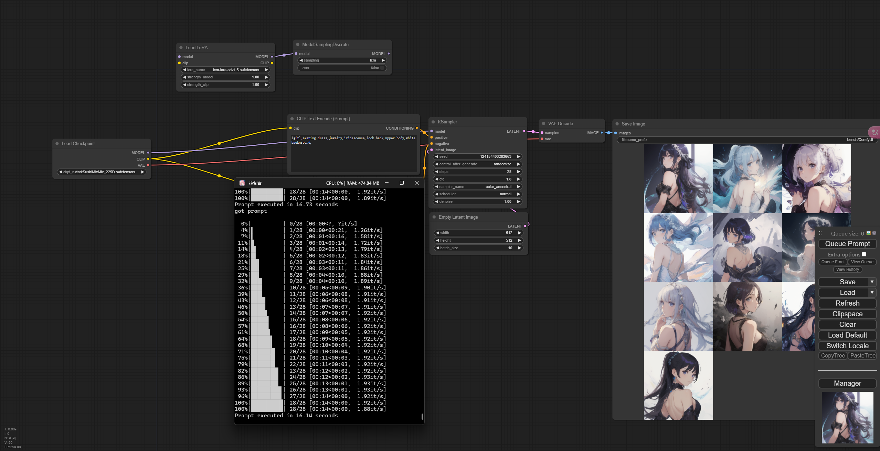Click the image feed icon beside Queue size
This screenshot has height=451, width=880.
point(869,233)
